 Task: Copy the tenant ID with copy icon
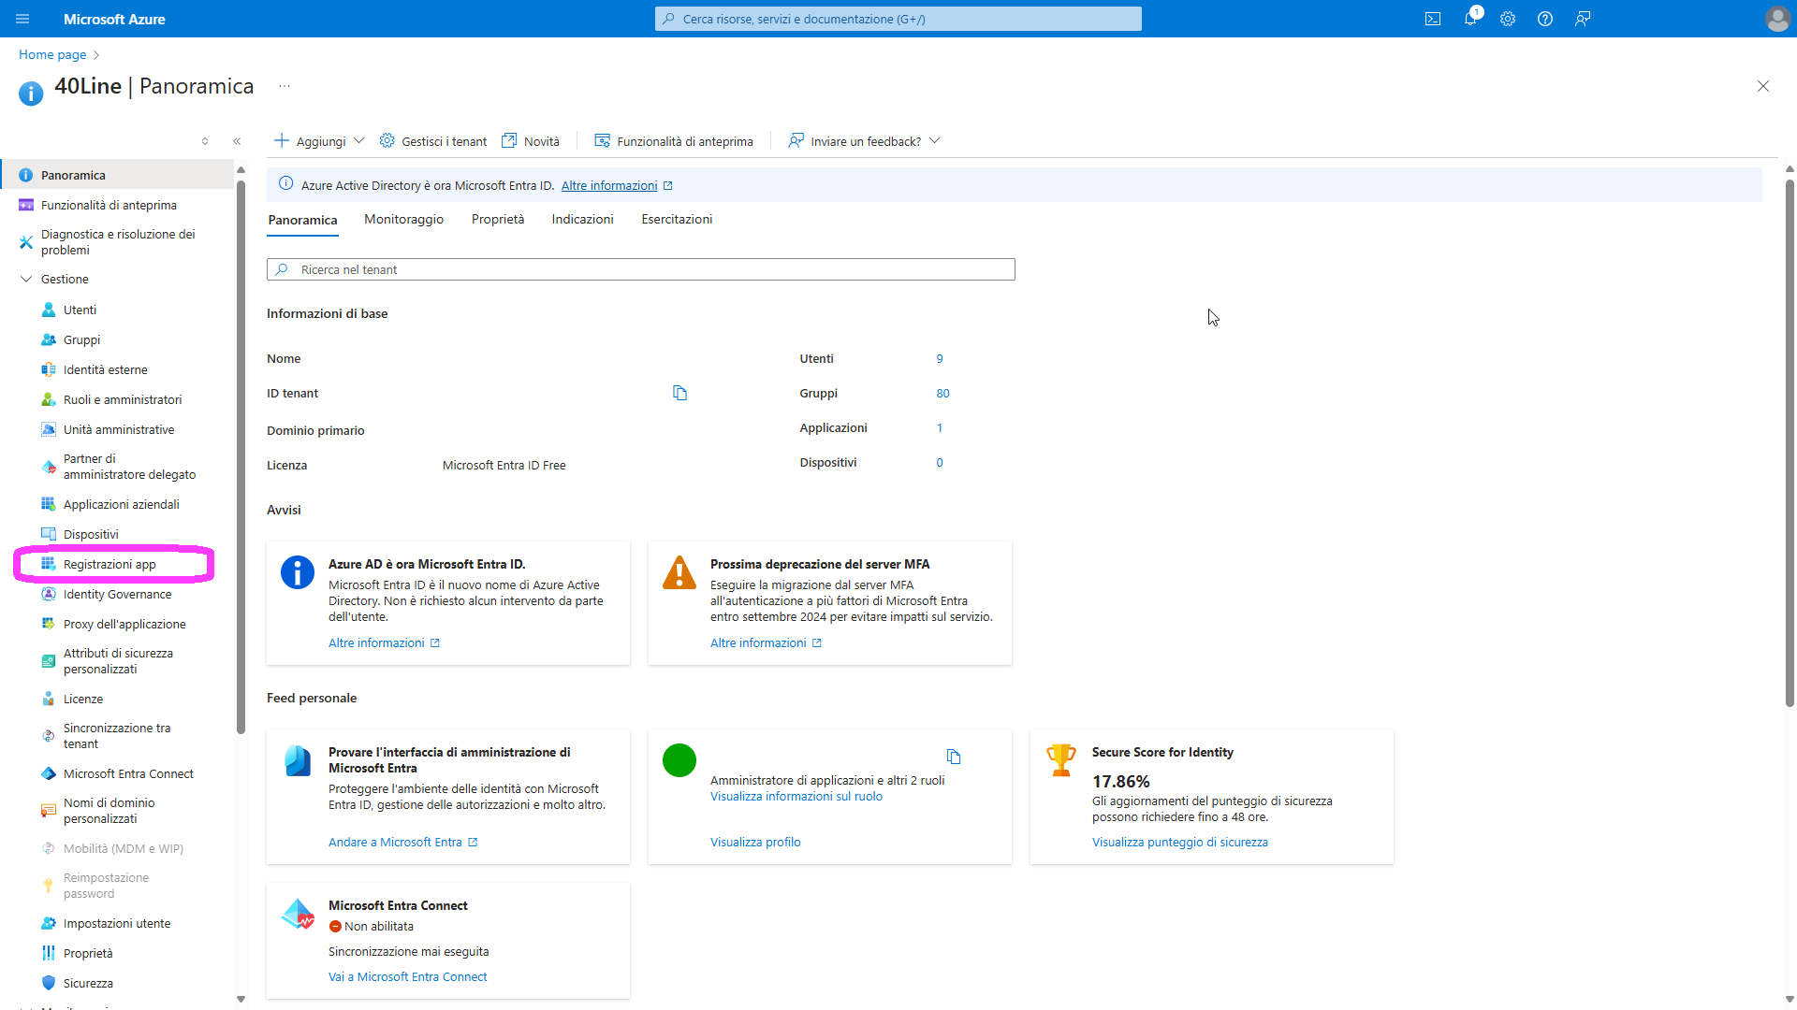680,393
